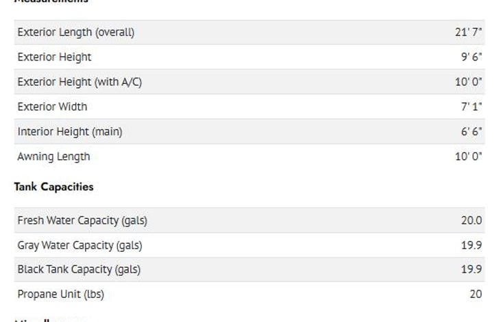
Task: Click the Tank Capacities heading
Action: pos(53,187)
